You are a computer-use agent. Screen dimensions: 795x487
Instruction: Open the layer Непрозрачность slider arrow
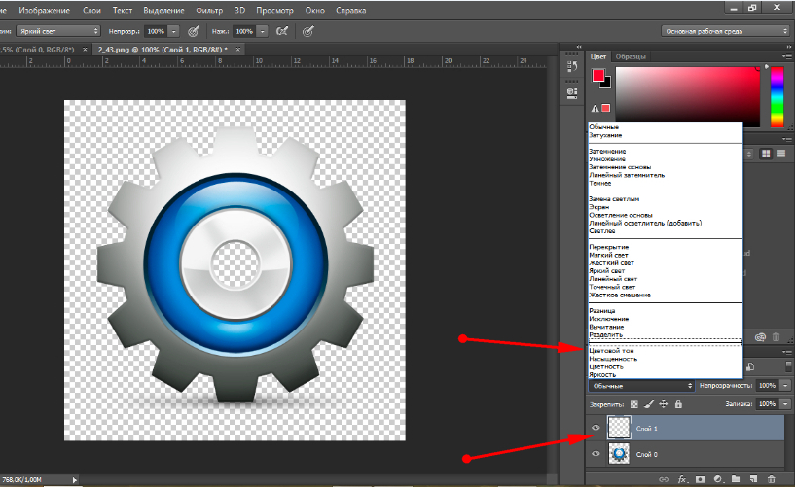785,386
